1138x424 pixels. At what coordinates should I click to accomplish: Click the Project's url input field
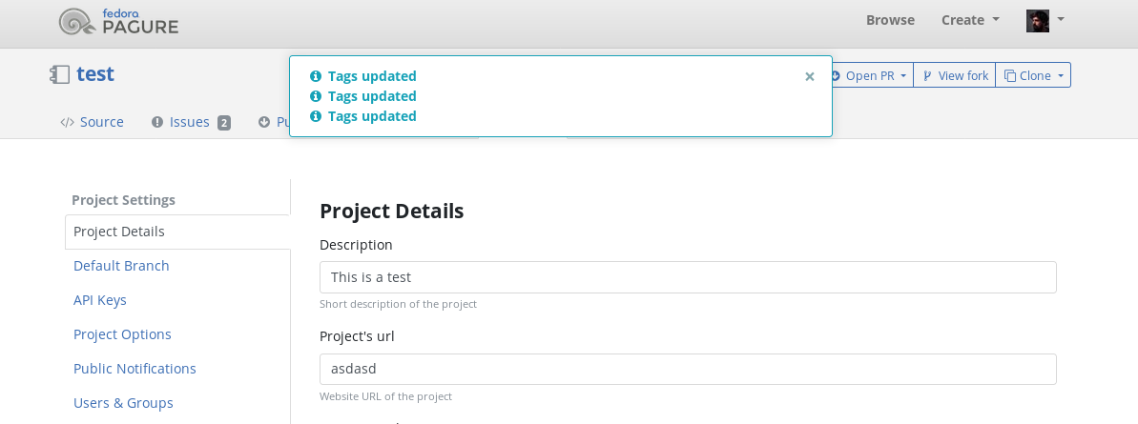[x=688, y=369]
